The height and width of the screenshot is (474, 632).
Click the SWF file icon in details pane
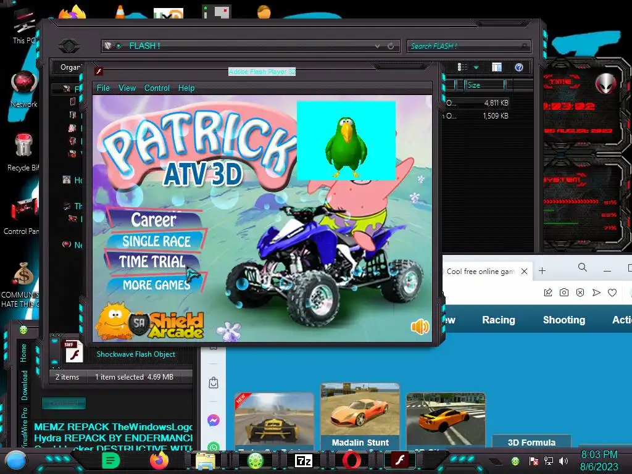[x=73, y=351]
